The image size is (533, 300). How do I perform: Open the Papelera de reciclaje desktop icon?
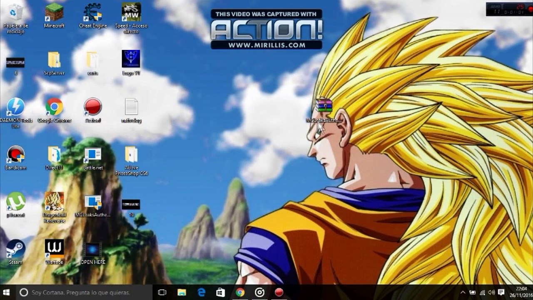point(15,19)
